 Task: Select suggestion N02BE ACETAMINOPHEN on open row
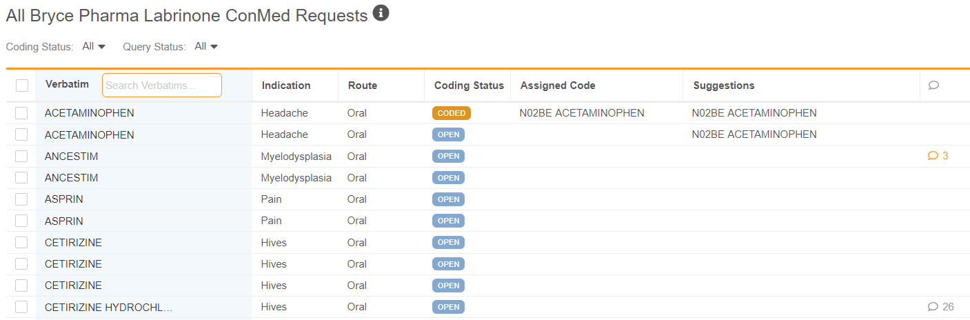(x=754, y=134)
